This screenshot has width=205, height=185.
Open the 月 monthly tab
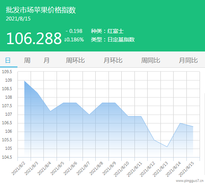(46, 60)
